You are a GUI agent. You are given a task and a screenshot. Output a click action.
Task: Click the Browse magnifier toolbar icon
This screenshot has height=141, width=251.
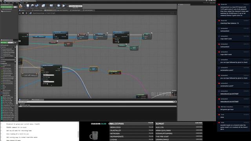coord(32,6)
